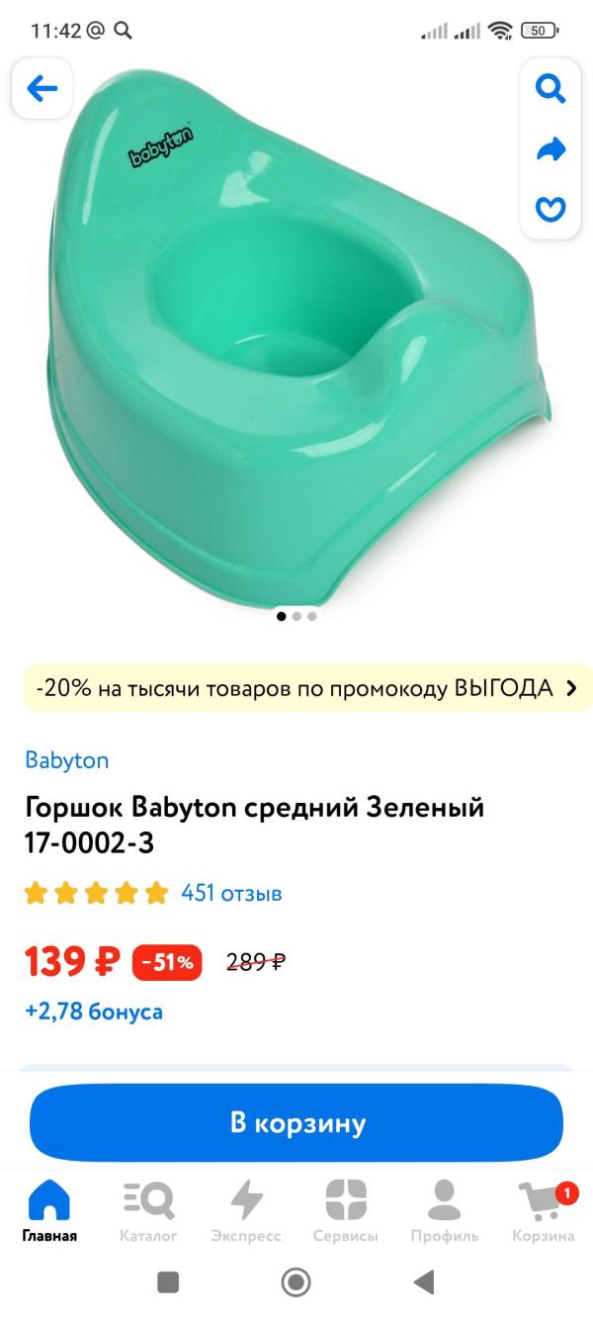Open search via magnifier icon
The width and height of the screenshot is (593, 1317).
(x=551, y=89)
